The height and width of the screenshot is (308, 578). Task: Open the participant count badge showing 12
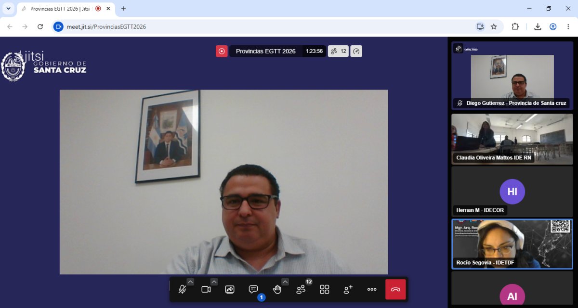tap(338, 51)
